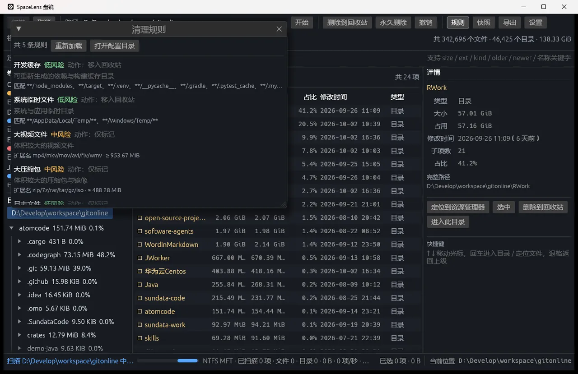This screenshot has width=578, height=374.
Task: Expand the .codegraph folder in tree
Action: (19, 255)
